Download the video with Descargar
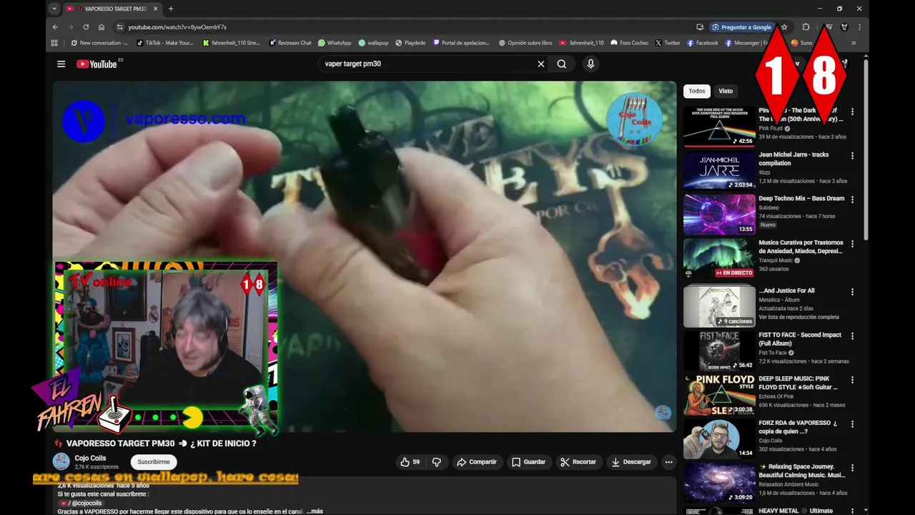915x515 pixels. click(x=631, y=462)
